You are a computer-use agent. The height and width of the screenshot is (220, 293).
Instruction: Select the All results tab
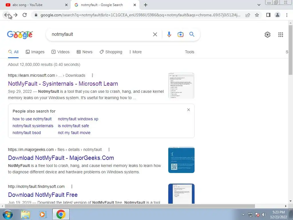(x=13, y=52)
